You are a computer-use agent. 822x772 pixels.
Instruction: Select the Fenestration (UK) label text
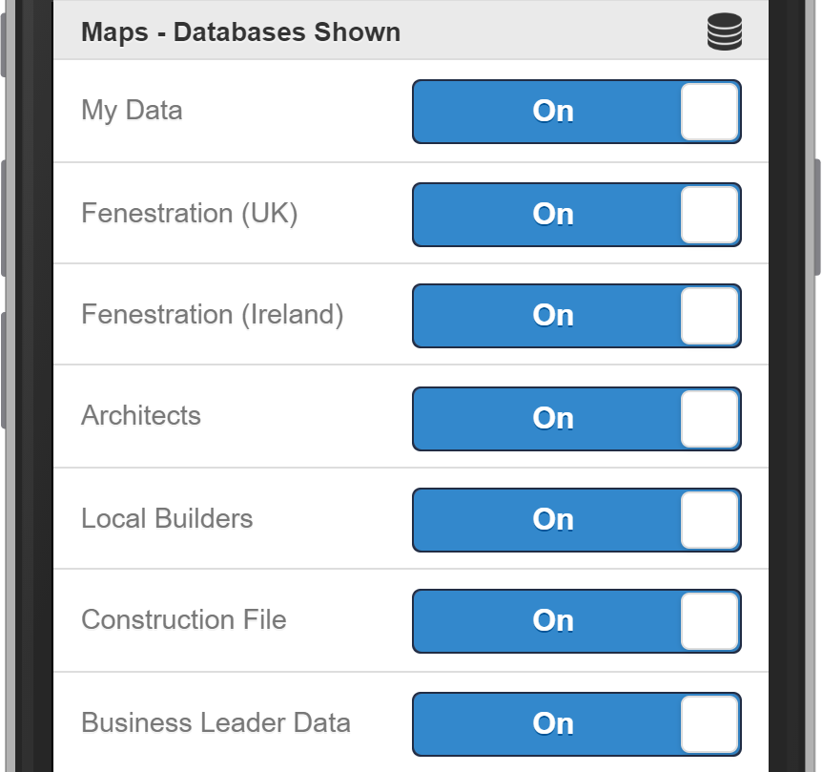coord(190,214)
